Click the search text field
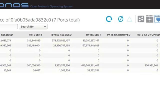 (x=9, y=26)
